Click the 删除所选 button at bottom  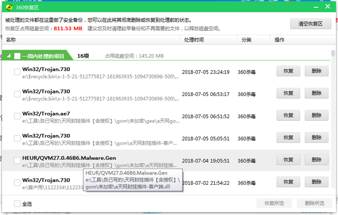(314, 203)
